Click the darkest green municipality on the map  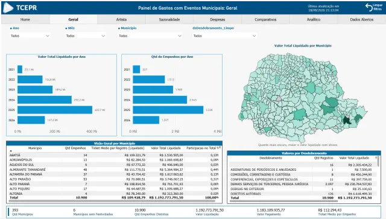point(347,121)
